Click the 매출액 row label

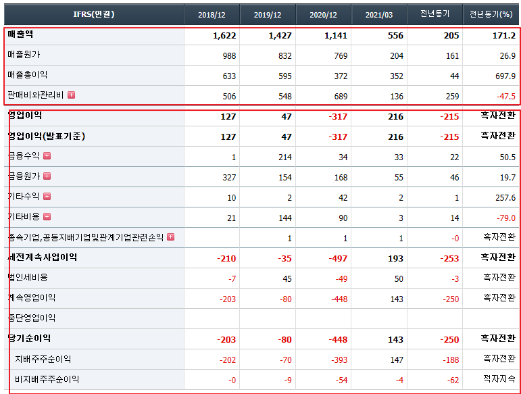[20, 34]
